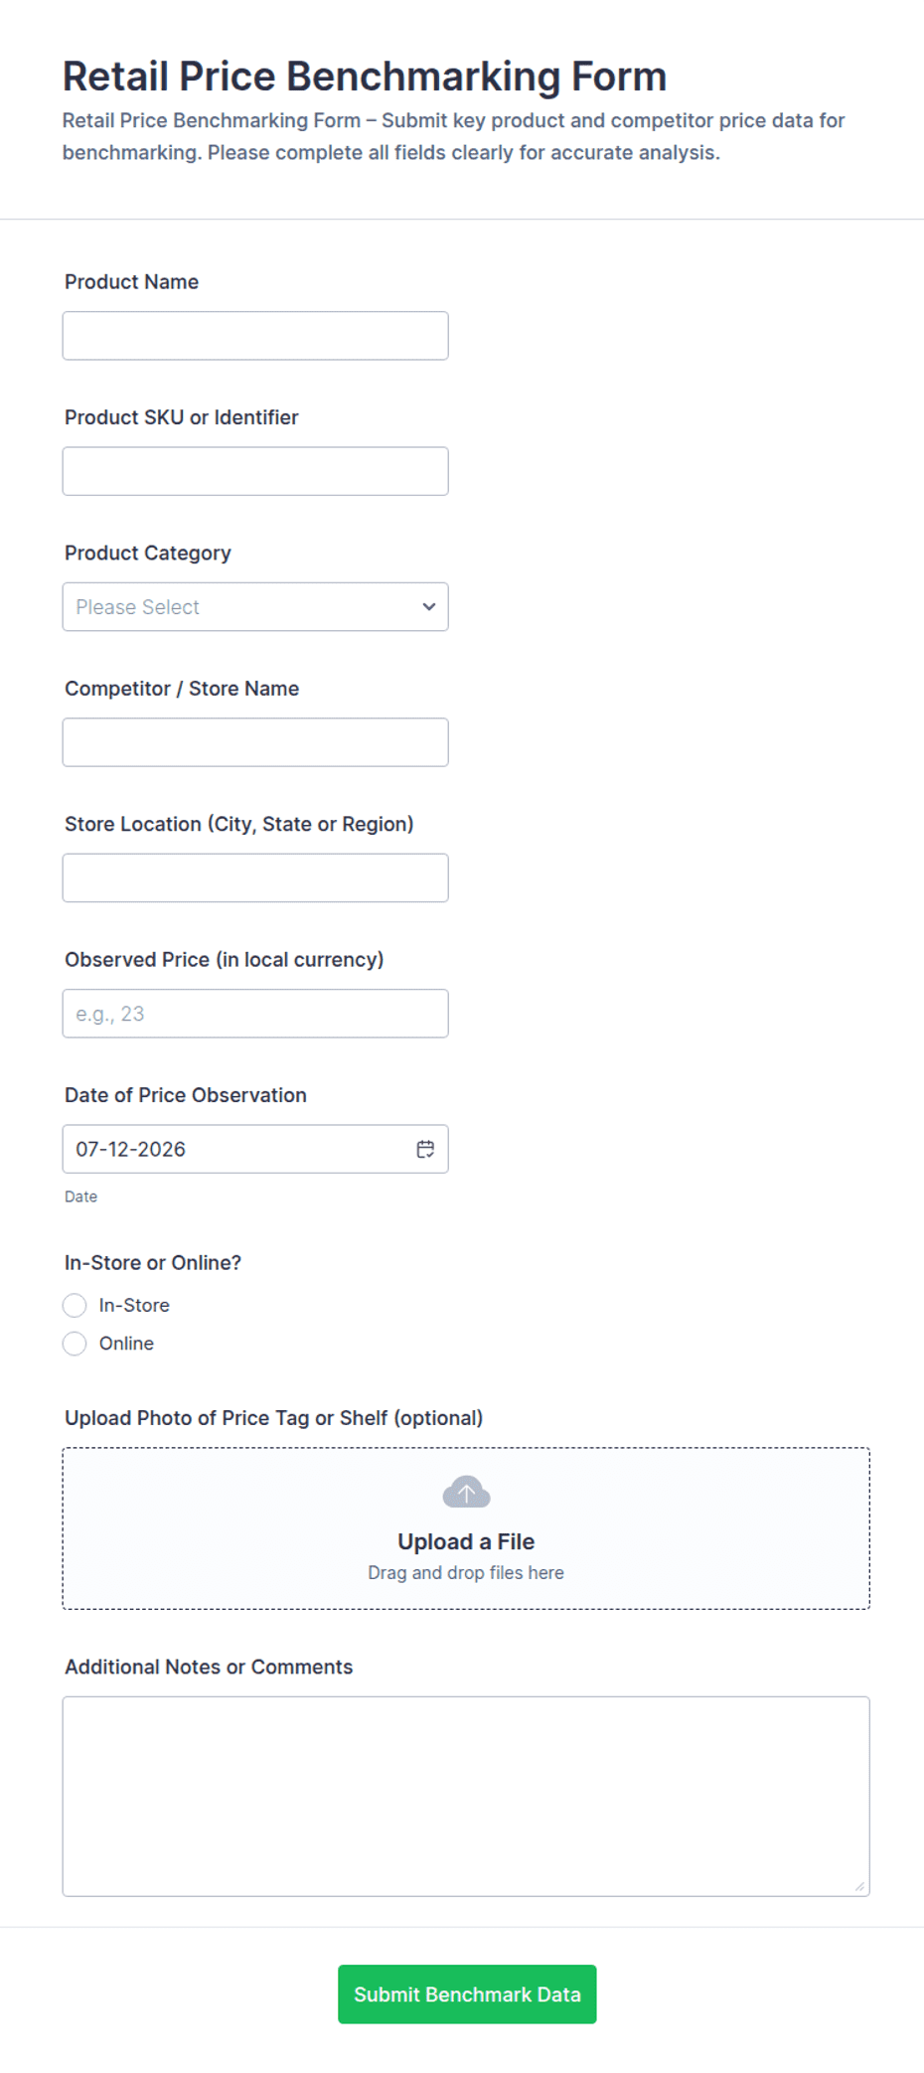The image size is (924, 2073).
Task: Click the drag and drop files area
Action: [x=466, y=1528]
